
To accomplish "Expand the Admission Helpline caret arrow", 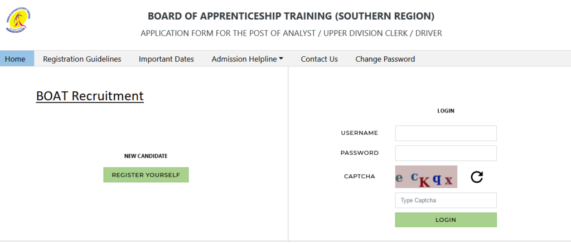I will pyautogui.click(x=281, y=59).
